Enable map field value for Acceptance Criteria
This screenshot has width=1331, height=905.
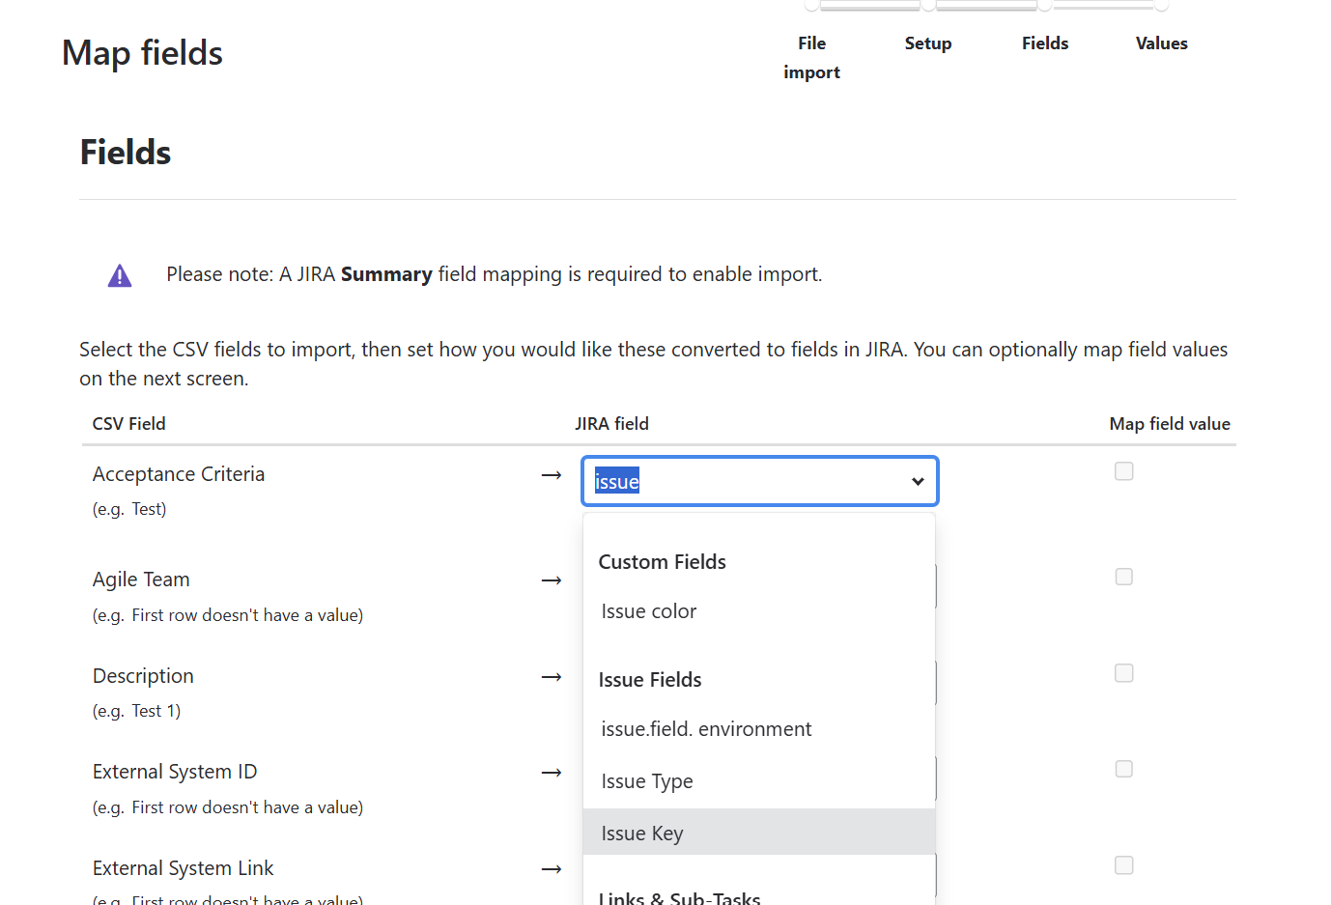1124,471
